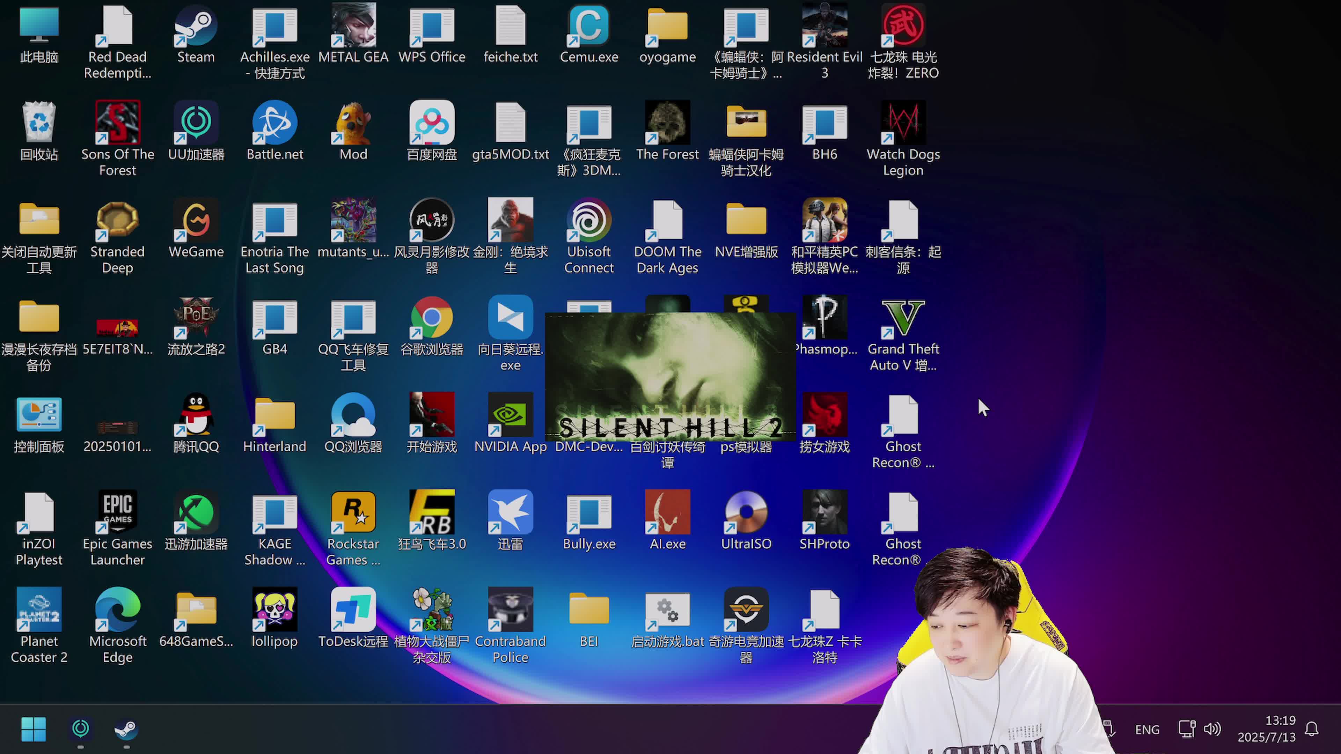The image size is (1341, 754).
Task: Open the volume speaker tray icon
Action: click(x=1212, y=729)
